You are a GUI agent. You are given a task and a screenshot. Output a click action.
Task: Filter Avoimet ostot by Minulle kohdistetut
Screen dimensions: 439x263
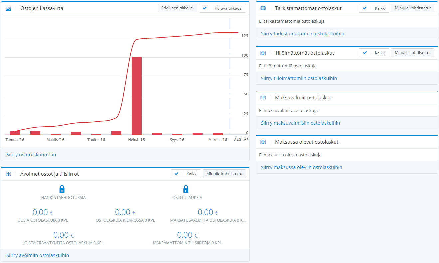[224, 173]
